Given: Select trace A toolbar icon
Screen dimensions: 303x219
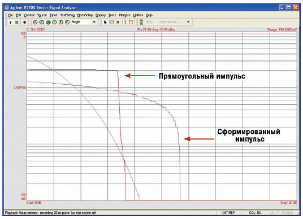Looking at the screenshot, I should coord(35,22).
